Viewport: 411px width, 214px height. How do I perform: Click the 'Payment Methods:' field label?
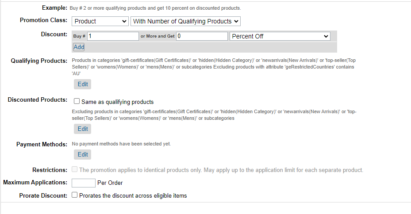[42, 144]
